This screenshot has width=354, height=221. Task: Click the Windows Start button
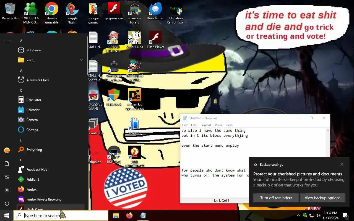pos(7,215)
